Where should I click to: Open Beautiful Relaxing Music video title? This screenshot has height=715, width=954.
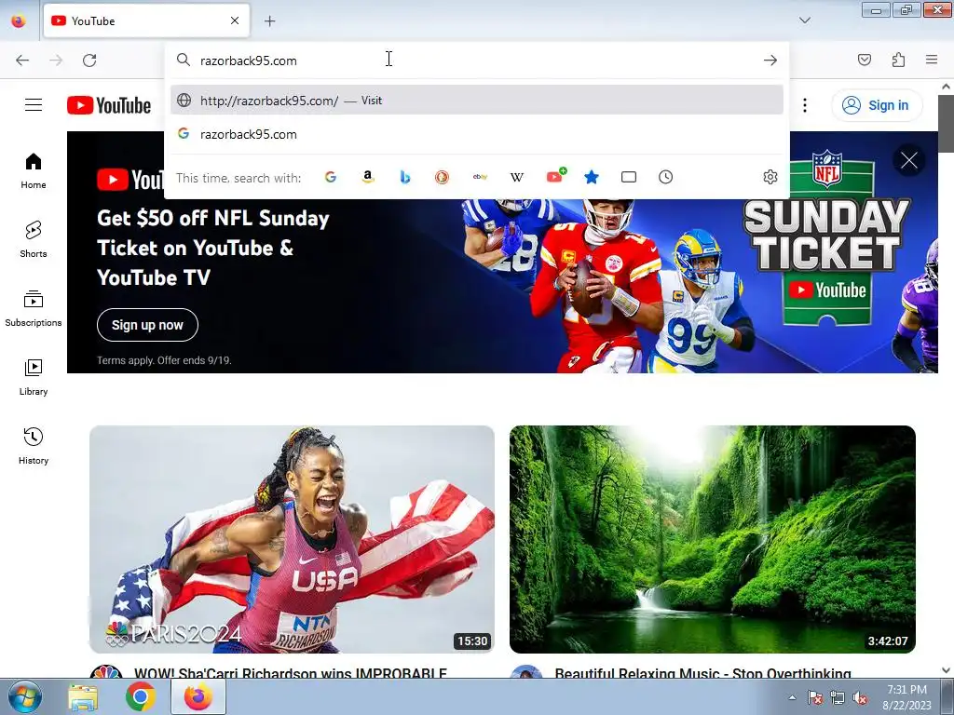pos(702,673)
